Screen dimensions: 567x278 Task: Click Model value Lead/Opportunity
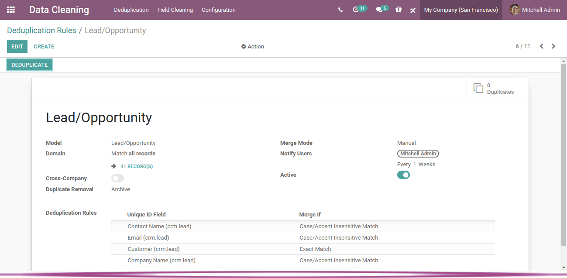coord(133,143)
